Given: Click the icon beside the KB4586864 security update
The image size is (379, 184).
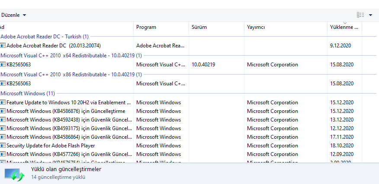Looking at the screenshot, I should point(3,137).
